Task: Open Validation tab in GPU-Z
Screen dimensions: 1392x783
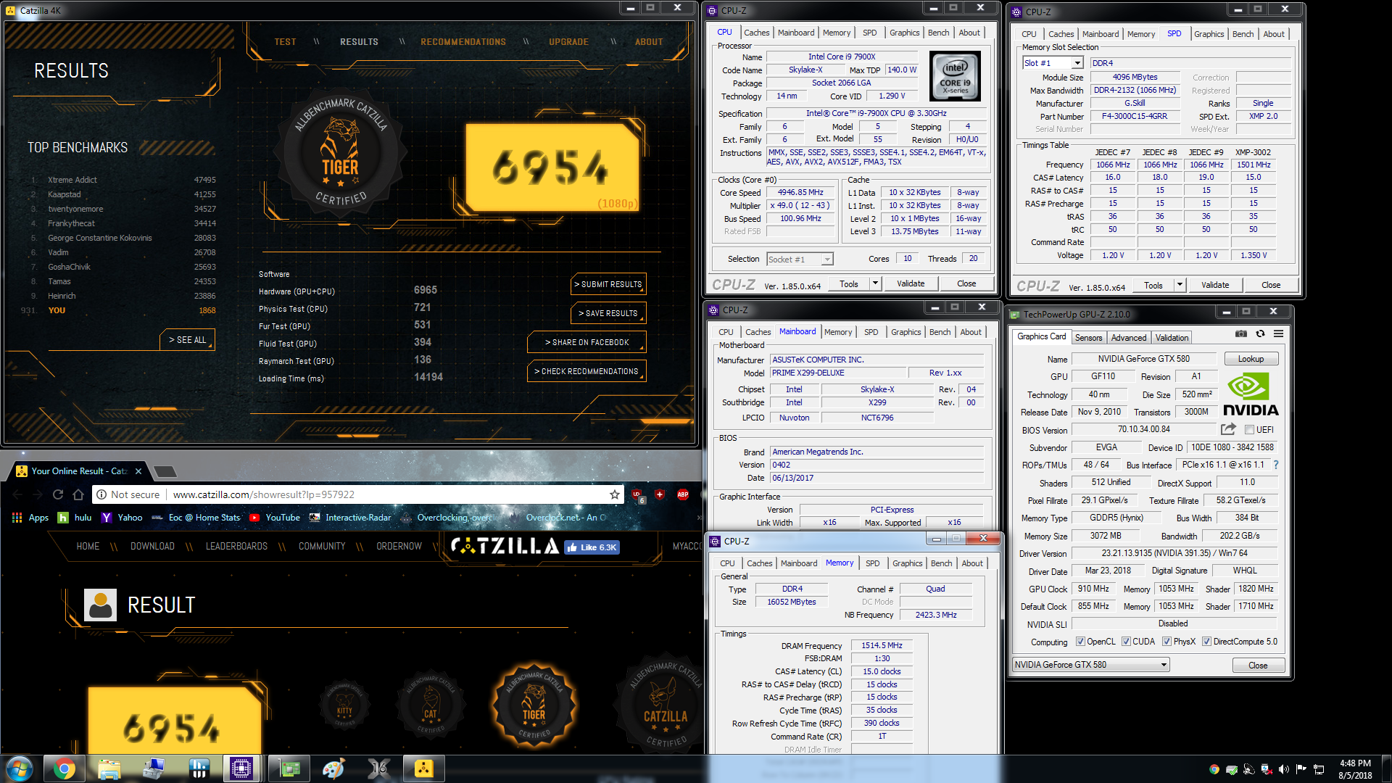Action: pos(1172,338)
